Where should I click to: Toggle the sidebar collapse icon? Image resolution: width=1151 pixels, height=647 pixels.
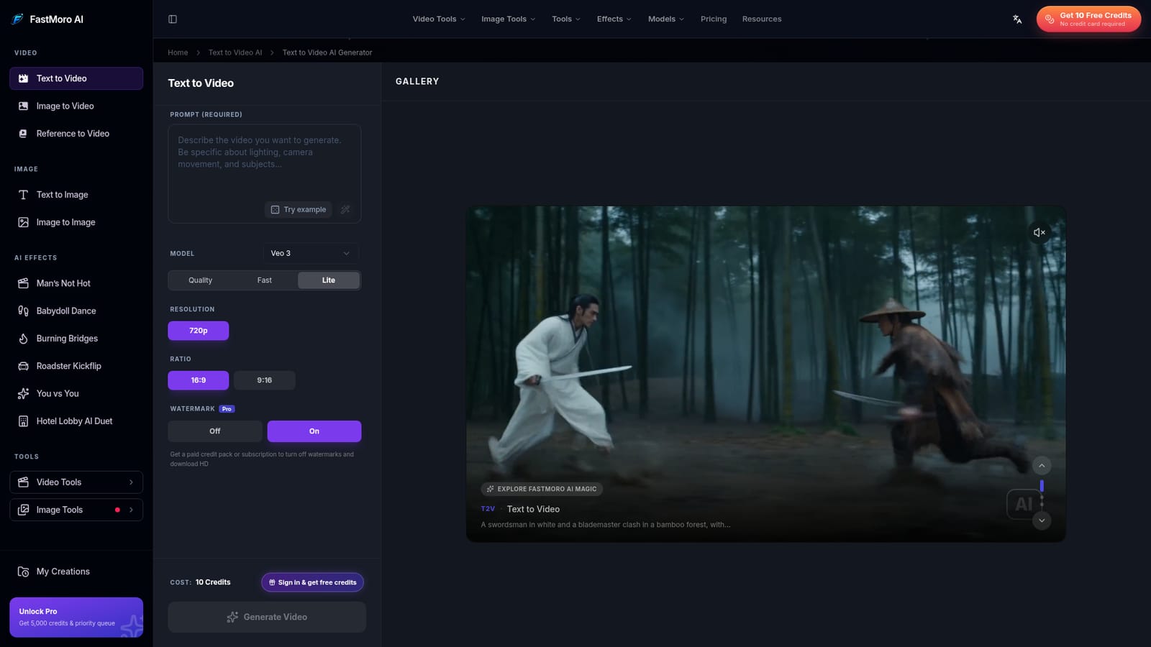coord(173,19)
